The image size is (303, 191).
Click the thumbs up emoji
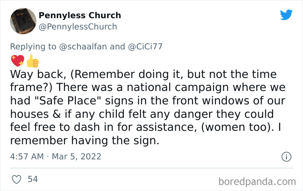click(x=32, y=61)
